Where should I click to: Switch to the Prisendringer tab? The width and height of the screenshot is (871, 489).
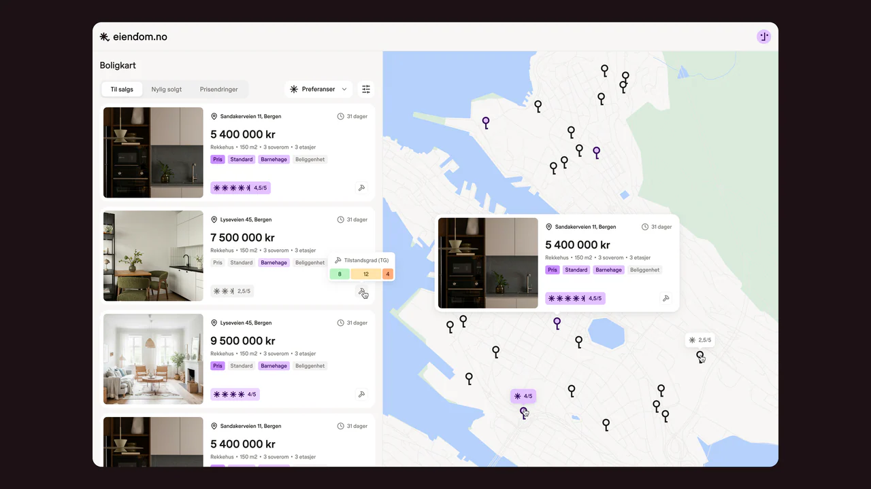pyautogui.click(x=219, y=89)
